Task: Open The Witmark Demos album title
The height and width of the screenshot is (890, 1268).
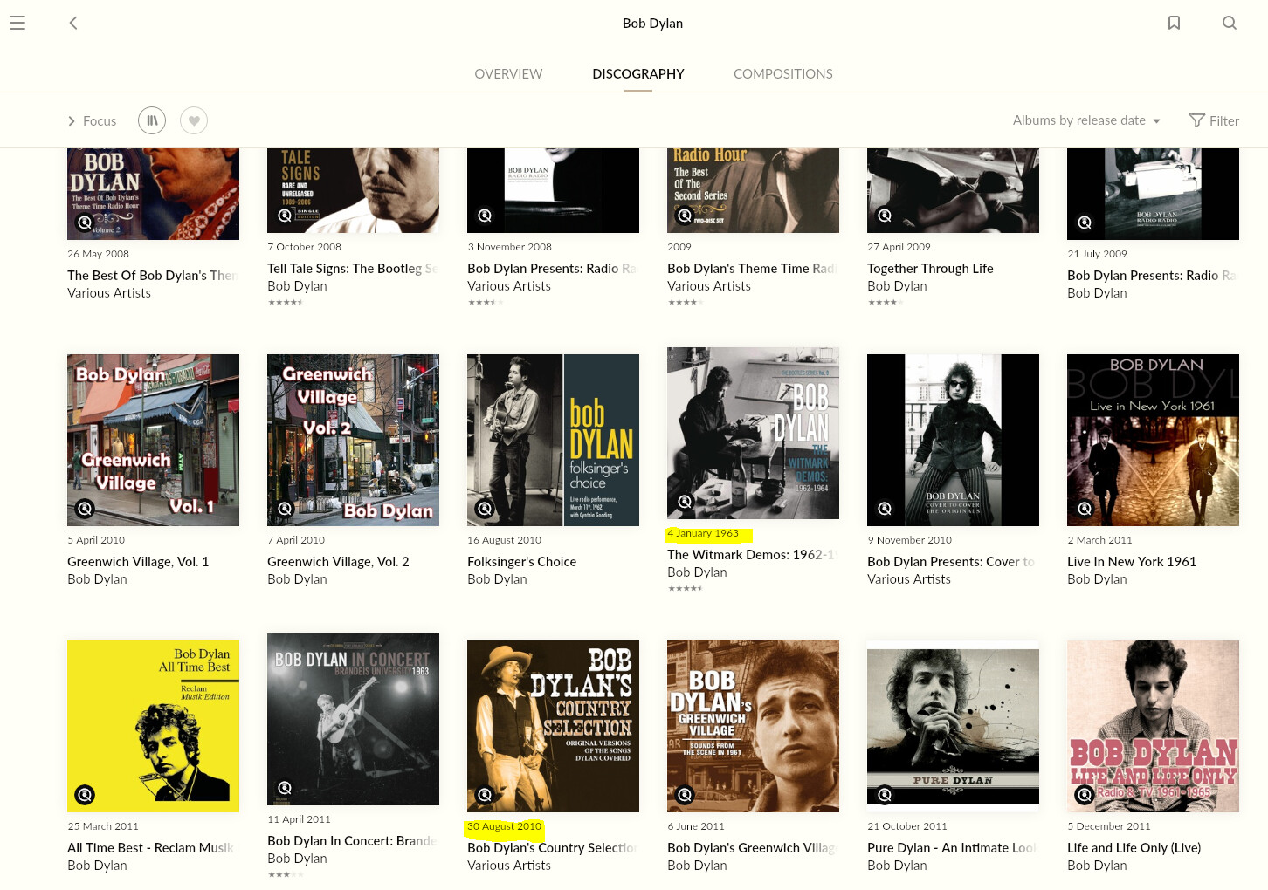Action: (x=752, y=555)
